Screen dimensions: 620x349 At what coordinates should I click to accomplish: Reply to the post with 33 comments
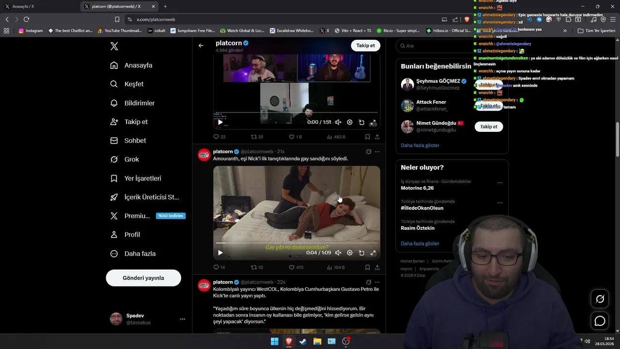click(219, 137)
